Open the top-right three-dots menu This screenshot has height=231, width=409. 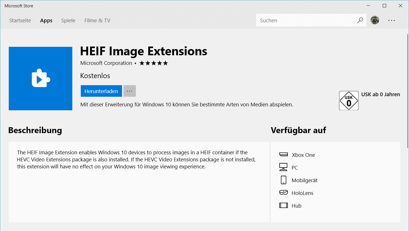tap(391, 20)
